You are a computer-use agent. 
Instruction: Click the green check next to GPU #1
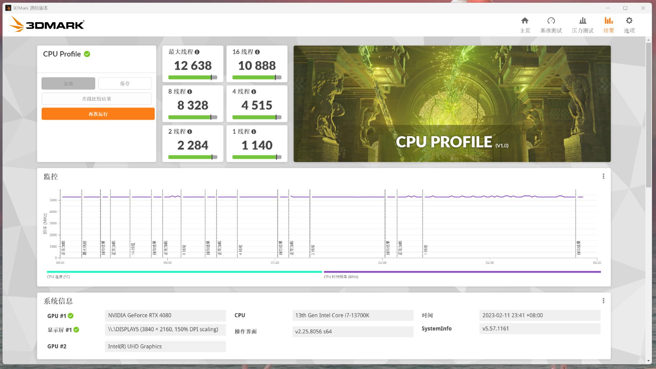pyautogui.click(x=71, y=316)
